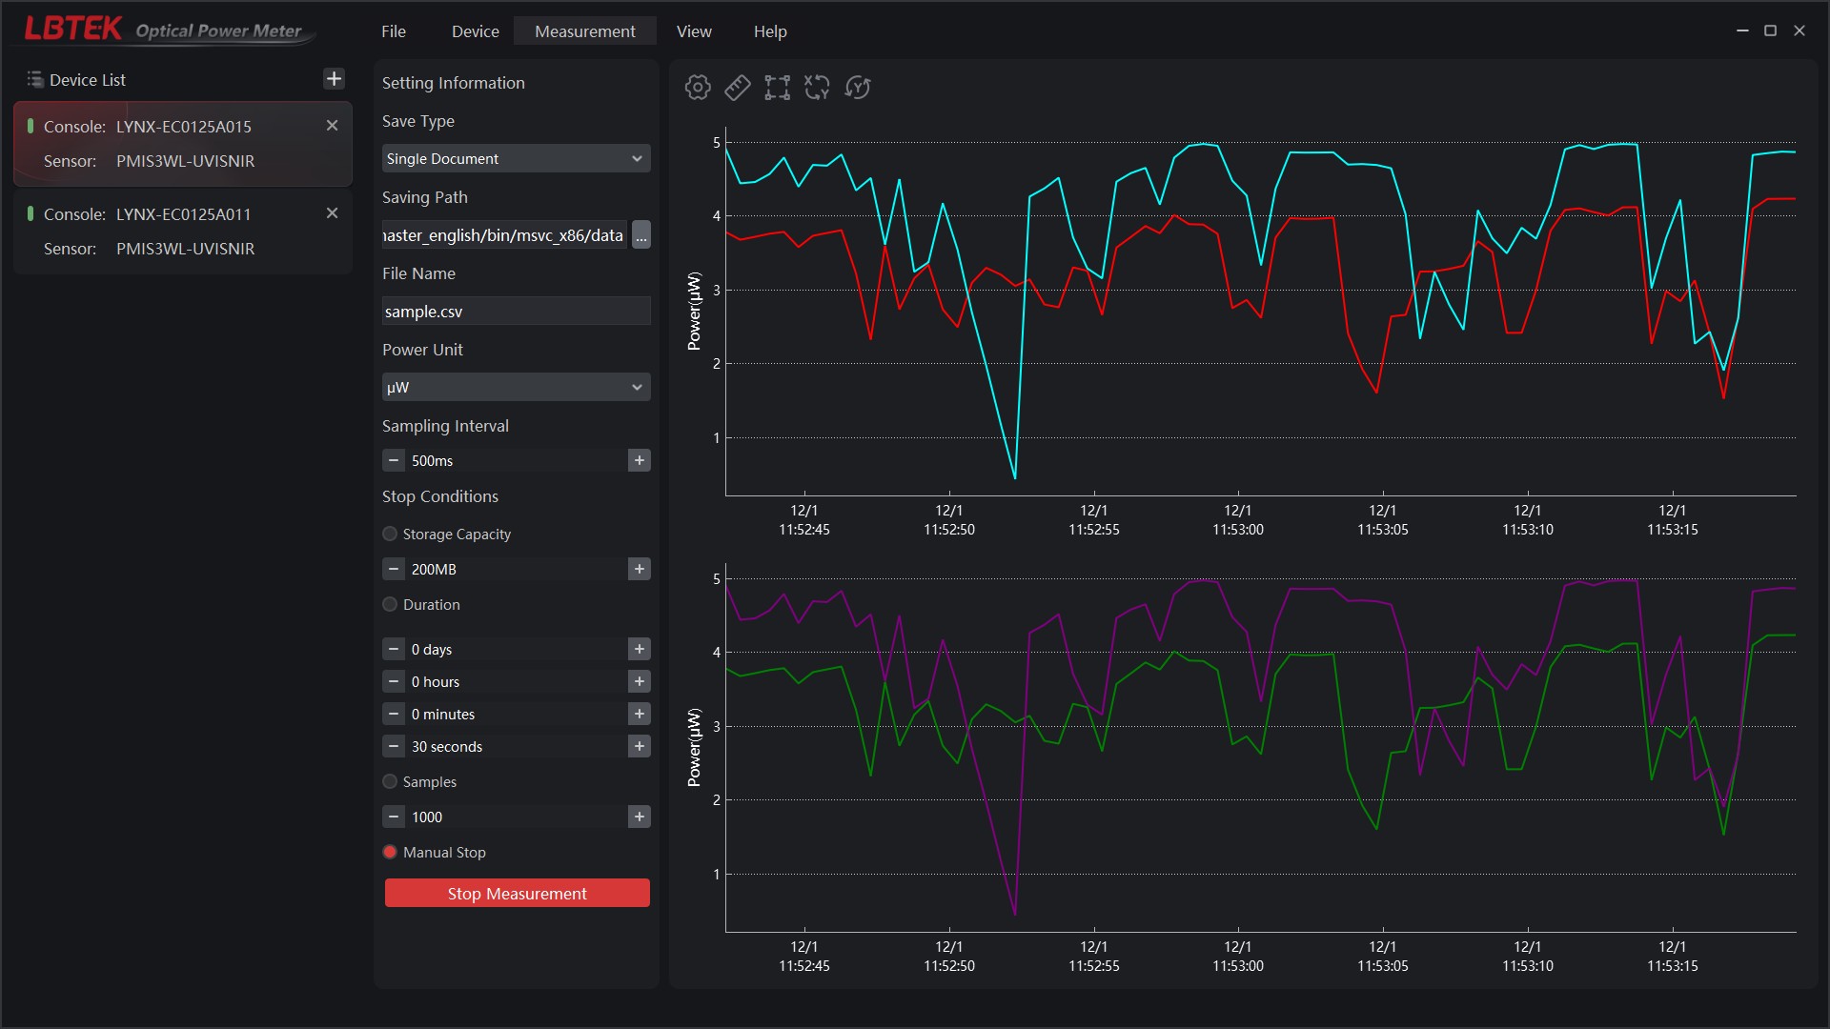1830x1029 pixels.
Task: Open the Save Type dropdown
Action: point(517,159)
